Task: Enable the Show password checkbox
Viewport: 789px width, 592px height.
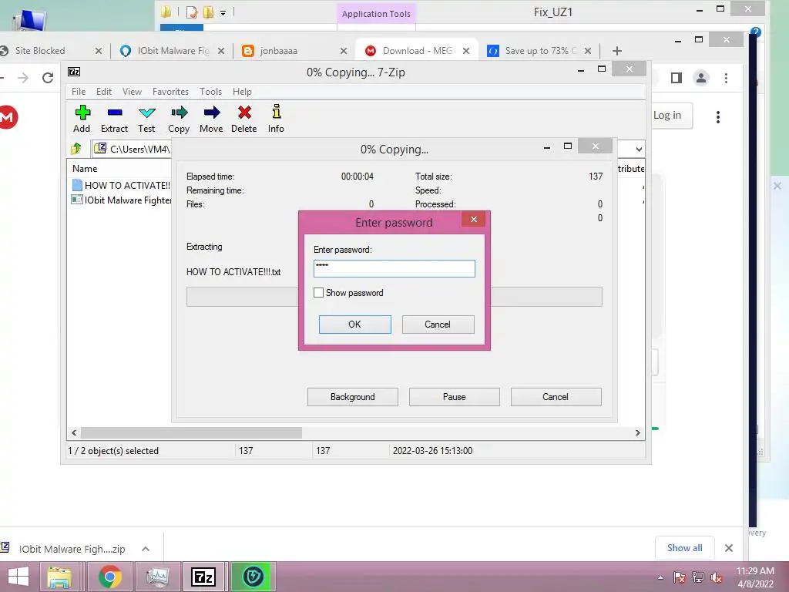Action: [318, 292]
